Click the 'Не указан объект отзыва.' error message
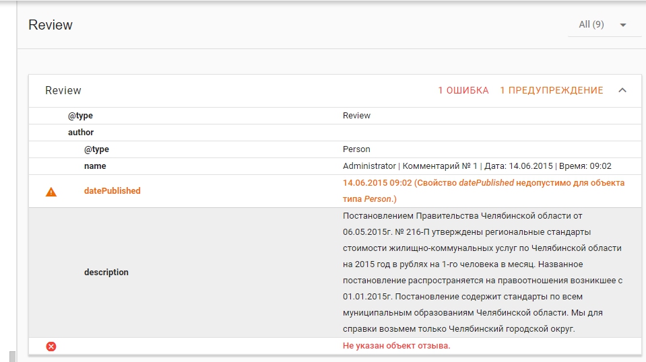Viewport: 646px width, 362px height. 396,346
